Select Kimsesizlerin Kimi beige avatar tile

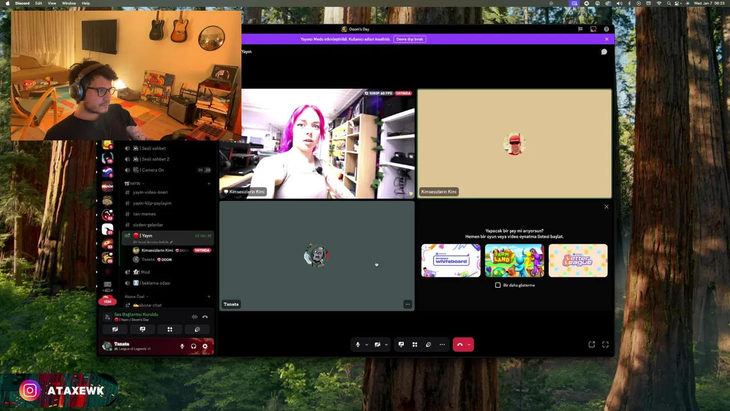(x=514, y=143)
